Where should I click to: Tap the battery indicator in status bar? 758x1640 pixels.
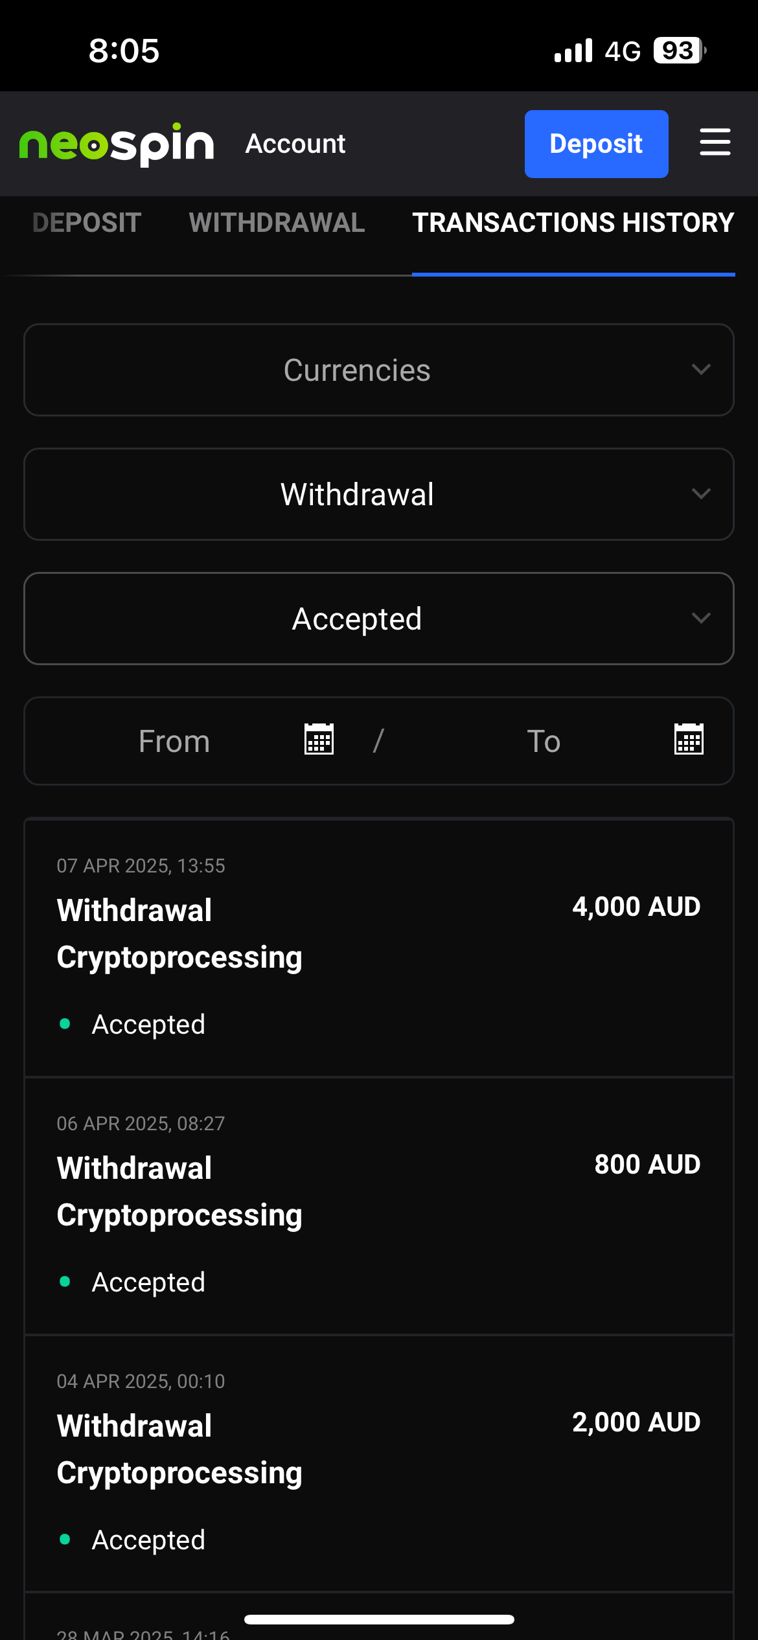[x=679, y=51]
